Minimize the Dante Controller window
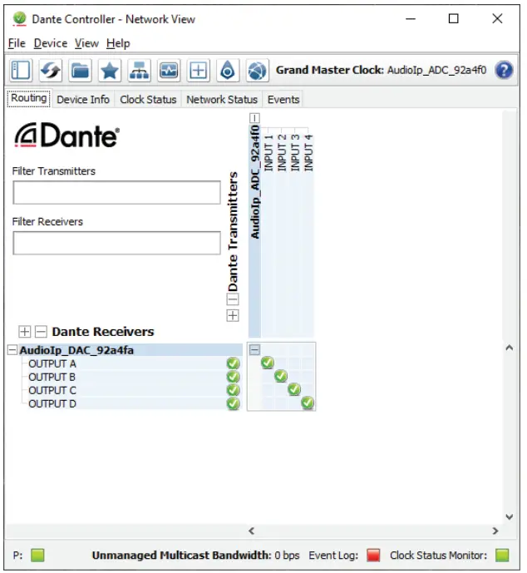This screenshot has height=573, width=527. pyautogui.click(x=411, y=18)
